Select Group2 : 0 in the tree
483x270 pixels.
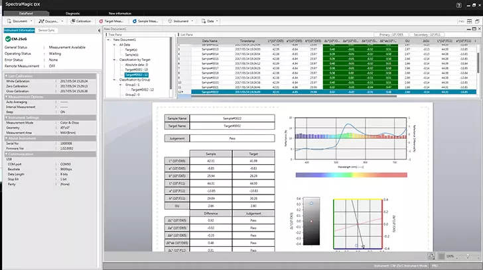132,95
